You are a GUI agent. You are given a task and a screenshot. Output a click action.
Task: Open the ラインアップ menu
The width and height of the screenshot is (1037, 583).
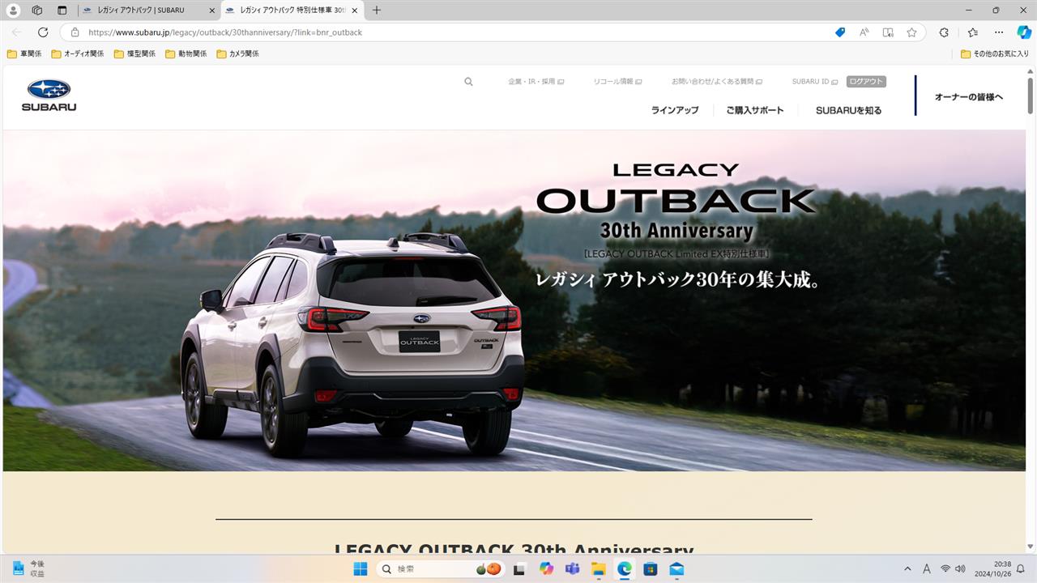pyautogui.click(x=675, y=110)
